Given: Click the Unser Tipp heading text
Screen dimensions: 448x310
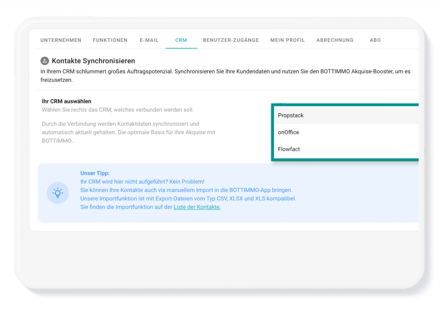Looking at the screenshot, I should [95, 173].
